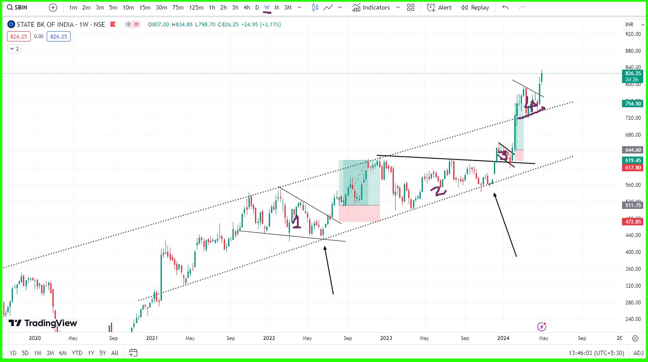Select the 2h timeframe
The image size is (648, 362).
coord(223,7)
